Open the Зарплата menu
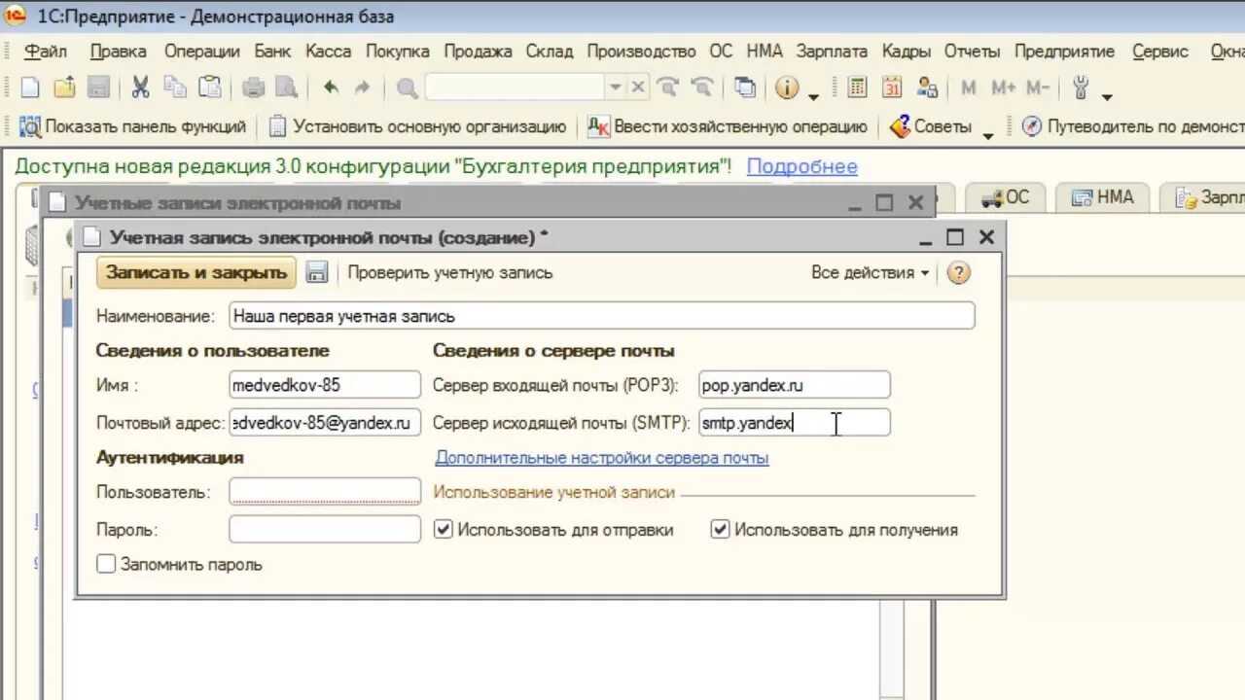 832,52
